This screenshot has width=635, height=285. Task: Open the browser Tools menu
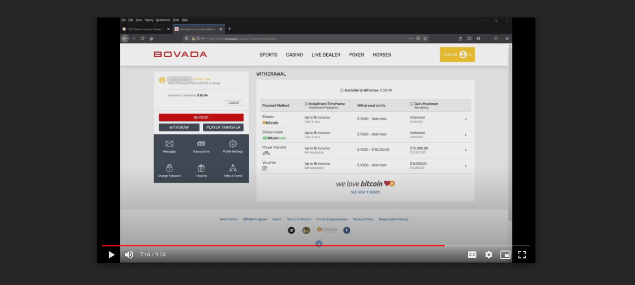[x=176, y=20]
